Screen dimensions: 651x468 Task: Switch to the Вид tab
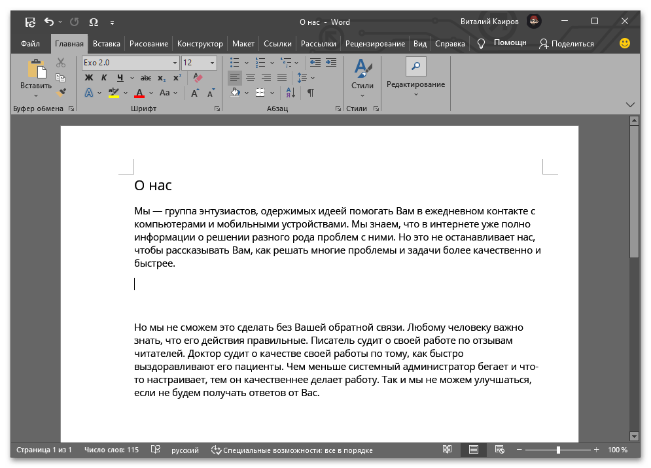[420, 44]
